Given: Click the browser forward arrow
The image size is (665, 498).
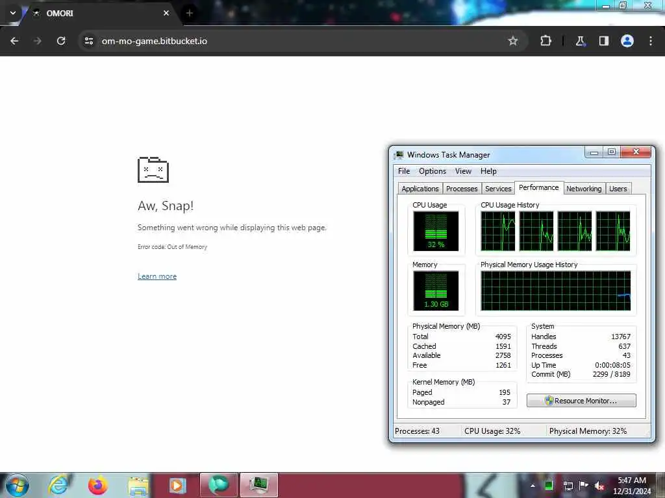Looking at the screenshot, I should [x=38, y=41].
